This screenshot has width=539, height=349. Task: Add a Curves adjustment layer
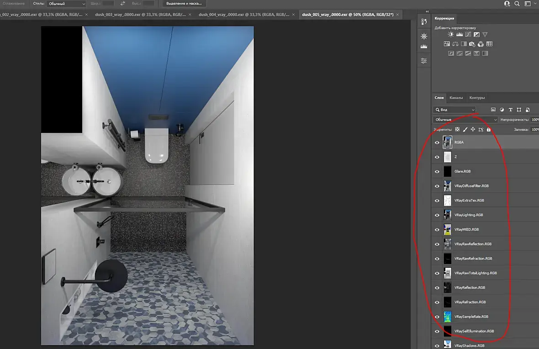[x=468, y=34]
